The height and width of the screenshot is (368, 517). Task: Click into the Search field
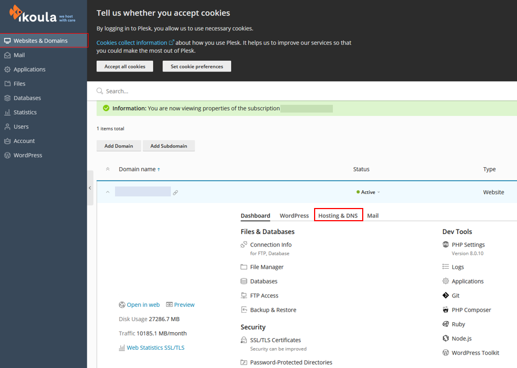[x=302, y=91]
